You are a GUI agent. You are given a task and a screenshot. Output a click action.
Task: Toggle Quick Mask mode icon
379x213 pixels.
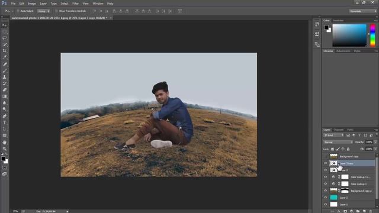5,167
